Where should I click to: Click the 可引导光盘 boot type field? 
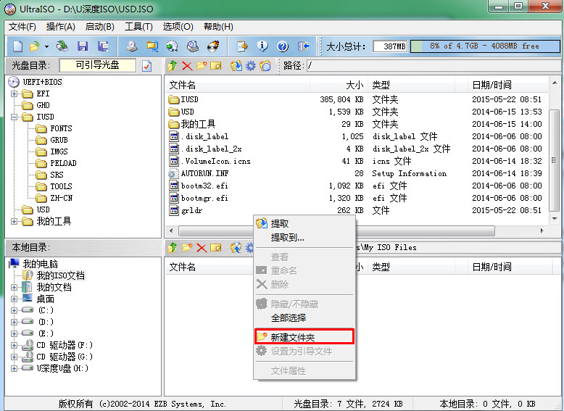click(97, 65)
